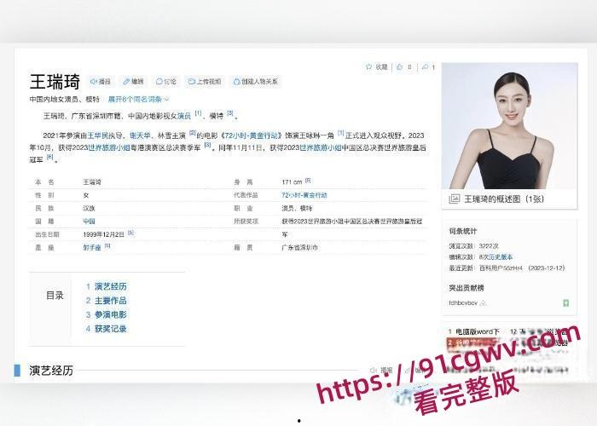
Task: Click the green badge icon in 突出贡献榜
Action: (565, 302)
